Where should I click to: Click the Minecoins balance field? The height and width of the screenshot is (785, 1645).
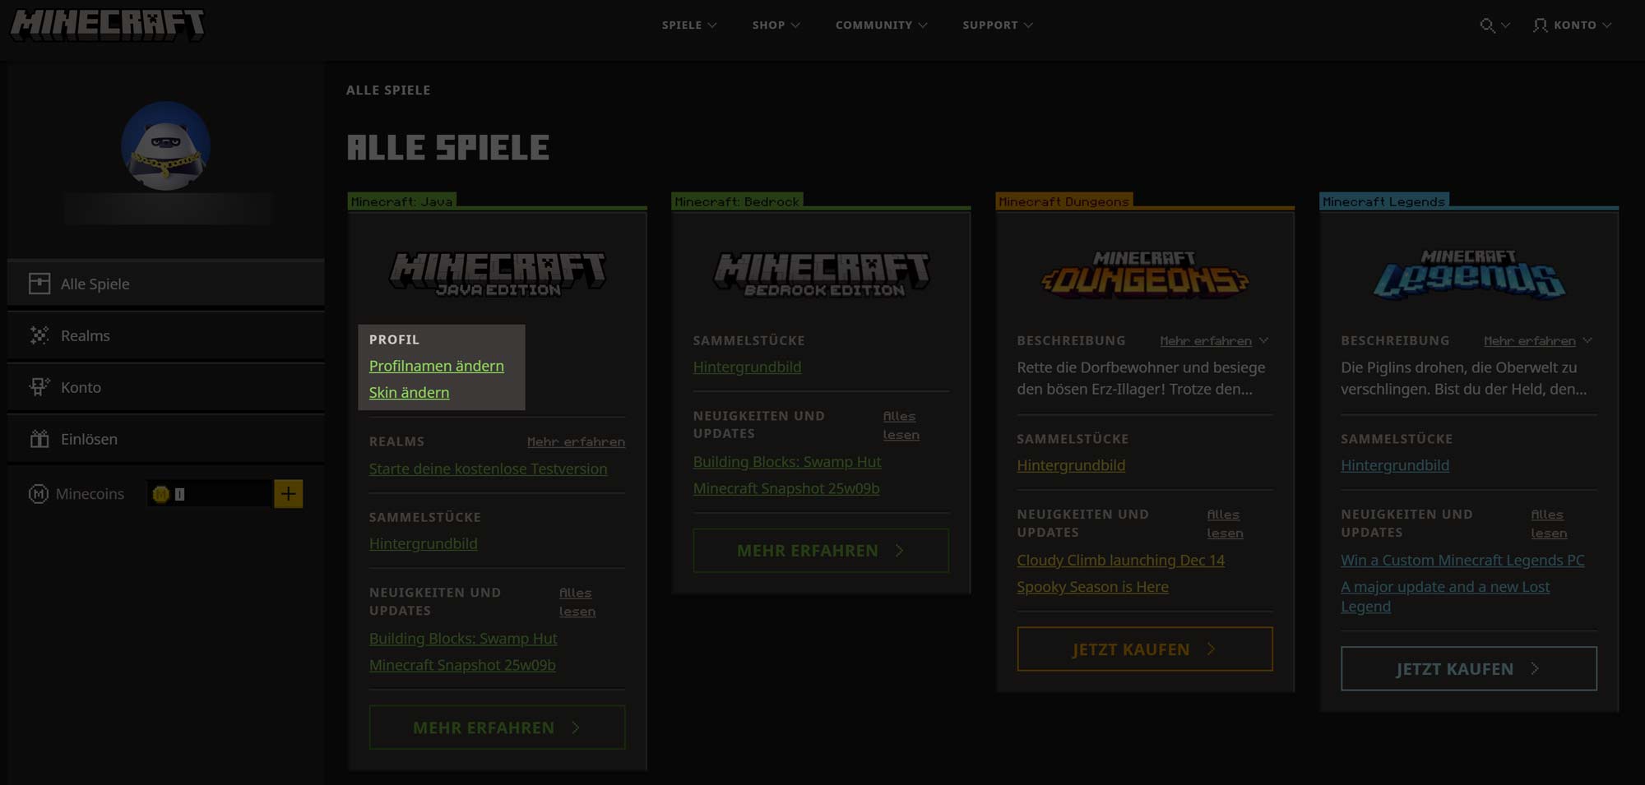(x=210, y=494)
